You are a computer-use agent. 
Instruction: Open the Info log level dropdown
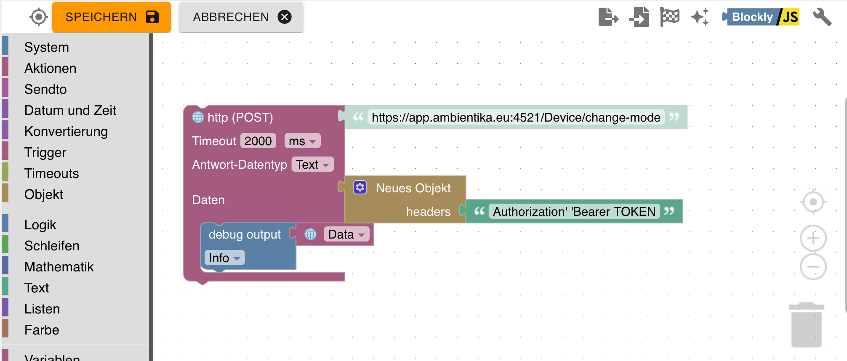[x=224, y=258]
